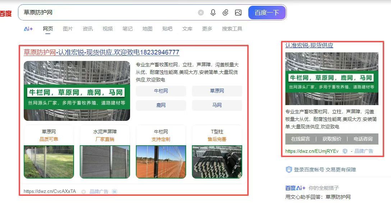Click the search input containing 草原防护网
This screenshot has height=203, width=391.
click(108, 13)
